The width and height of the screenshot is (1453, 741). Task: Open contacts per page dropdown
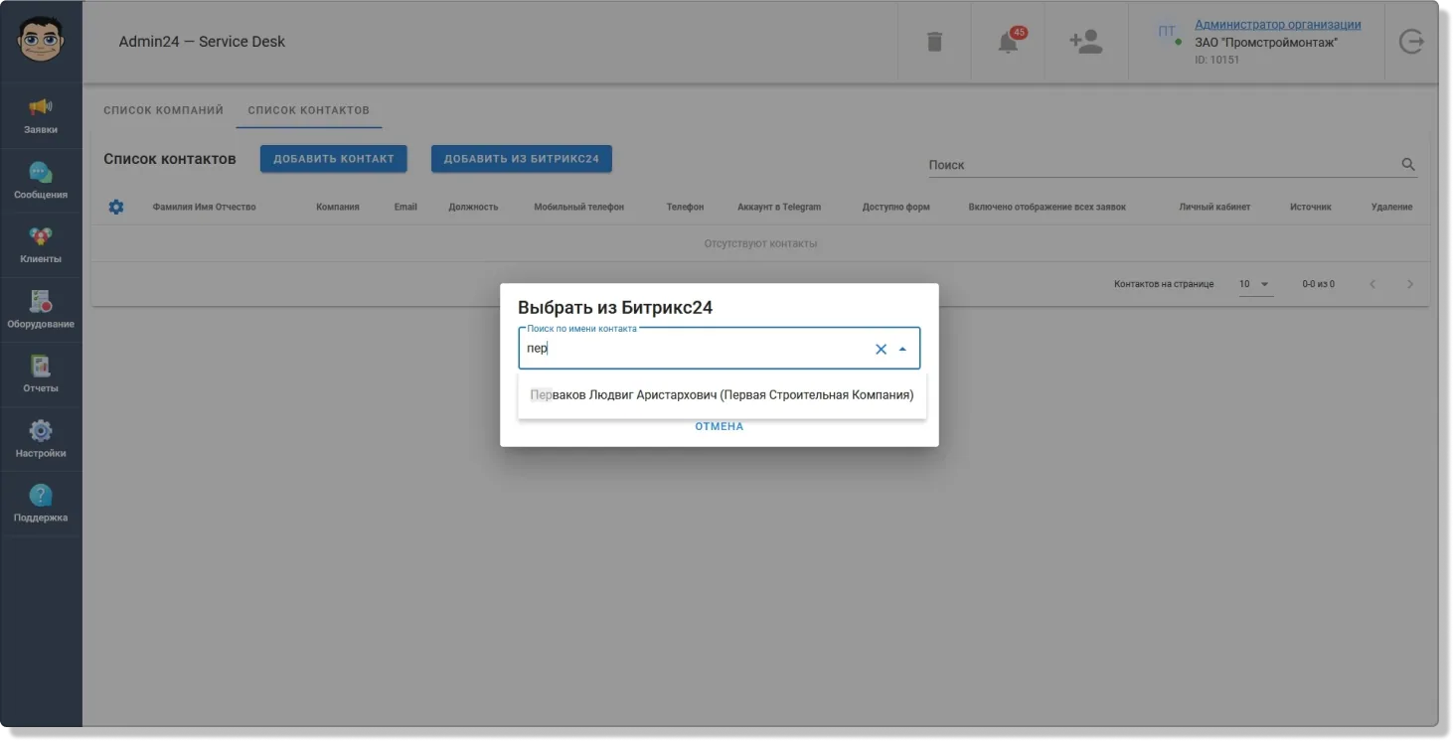[x=1255, y=284]
